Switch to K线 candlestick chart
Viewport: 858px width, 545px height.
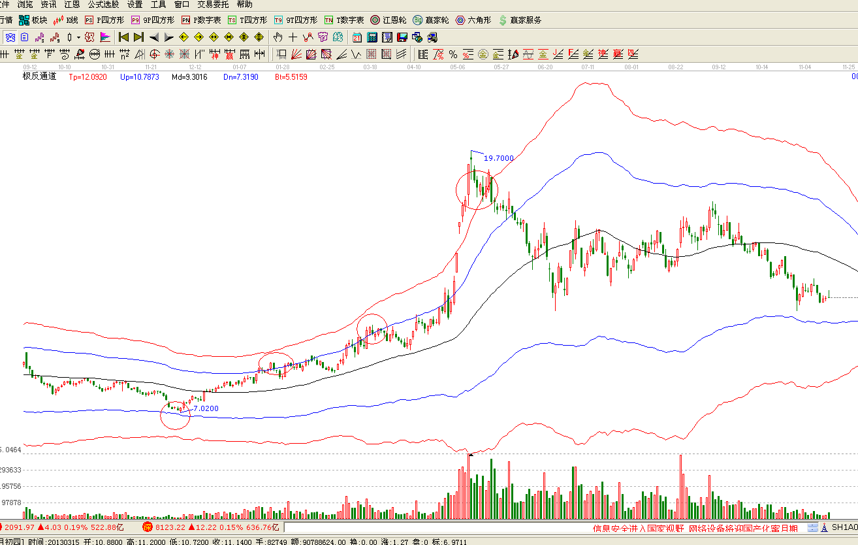67,20
